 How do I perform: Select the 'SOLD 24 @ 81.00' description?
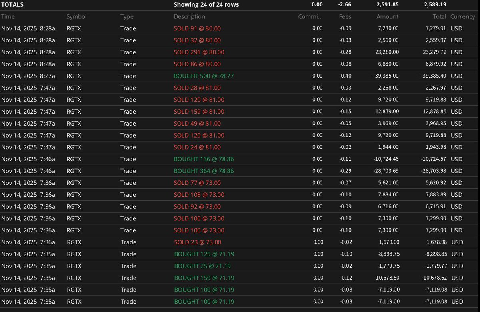[x=197, y=147]
